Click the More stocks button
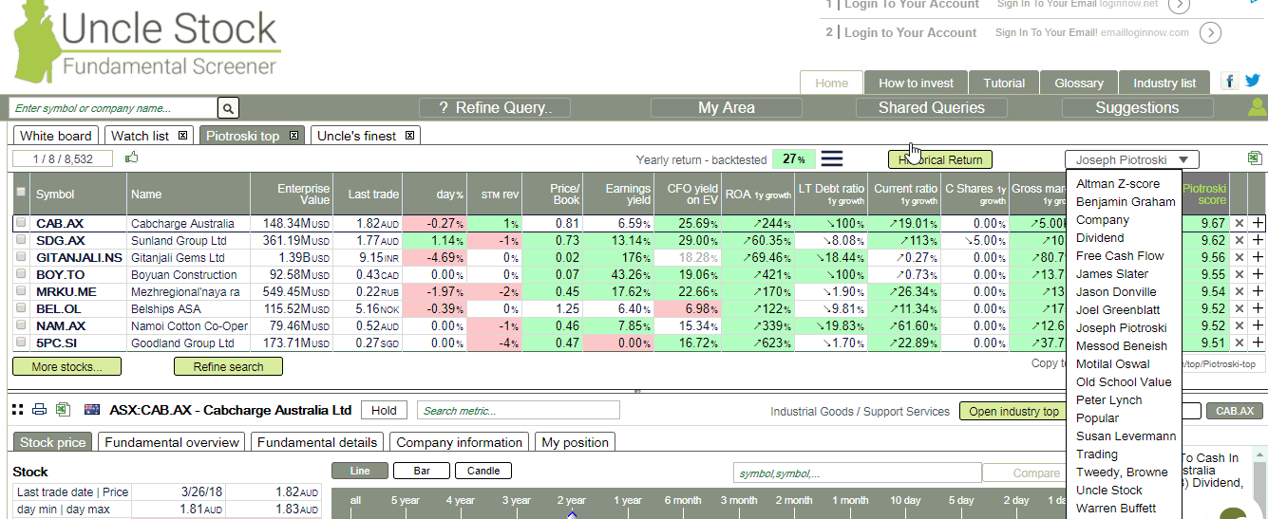1268x519 pixels. (x=66, y=366)
